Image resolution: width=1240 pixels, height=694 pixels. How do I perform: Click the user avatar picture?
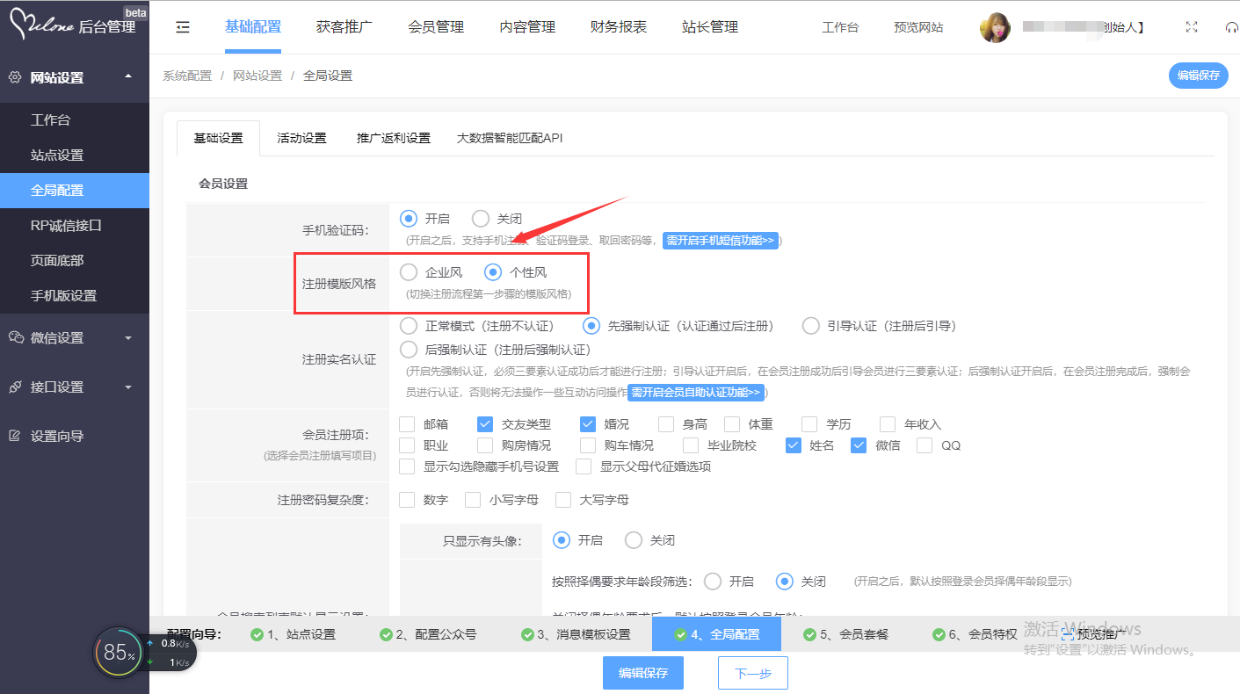[995, 27]
